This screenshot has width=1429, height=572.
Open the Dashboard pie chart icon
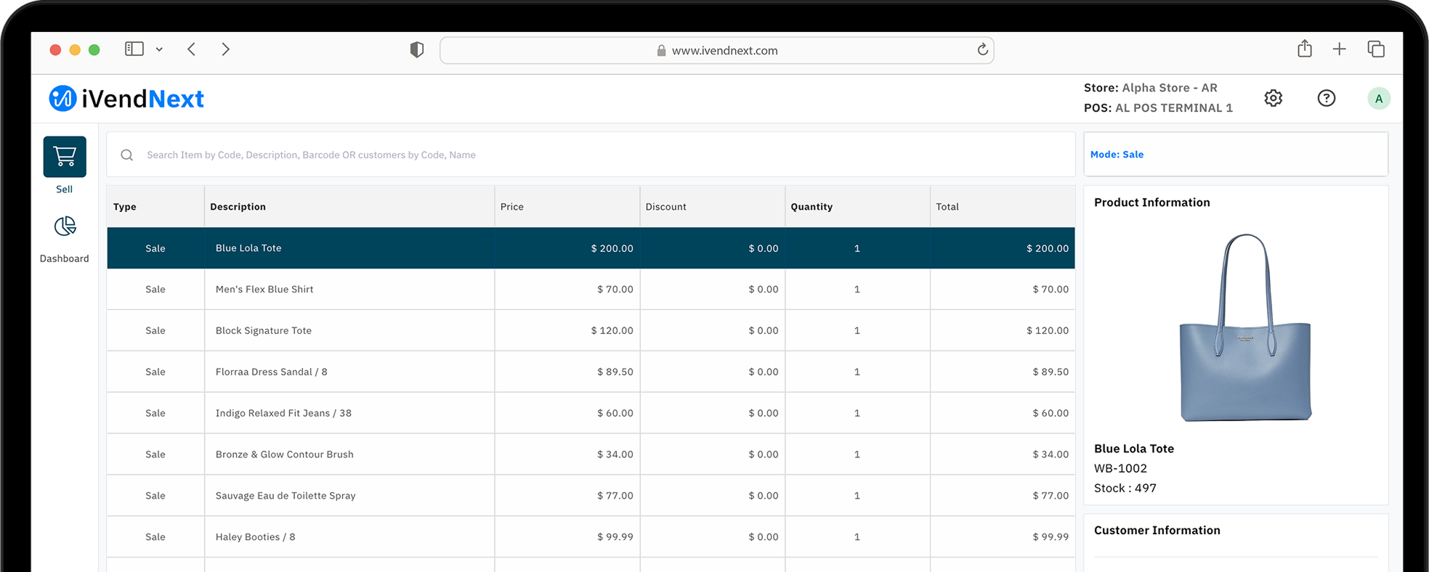[65, 226]
